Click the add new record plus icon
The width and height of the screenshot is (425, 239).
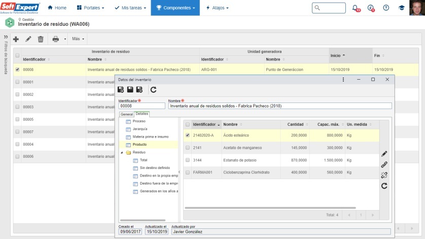click(16, 39)
